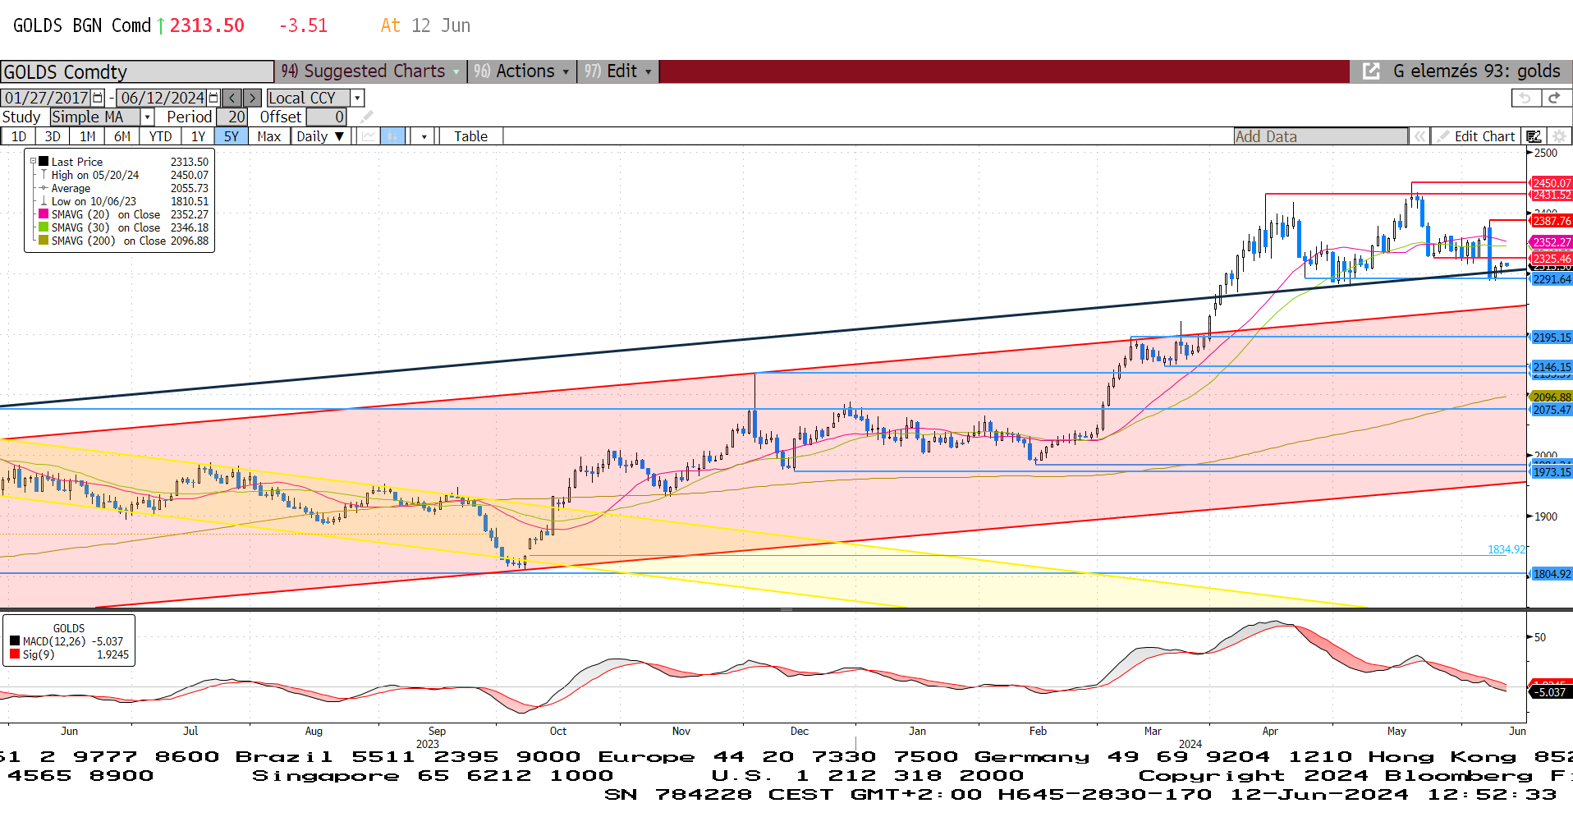Click the GOLDS Comdty security field
Screen dimensions: 1573x840
coord(137,71)
